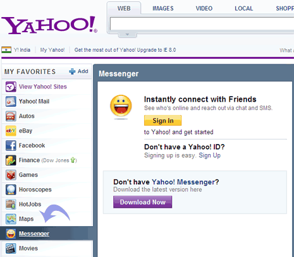Click the purple Download Now button

(143, 202)
